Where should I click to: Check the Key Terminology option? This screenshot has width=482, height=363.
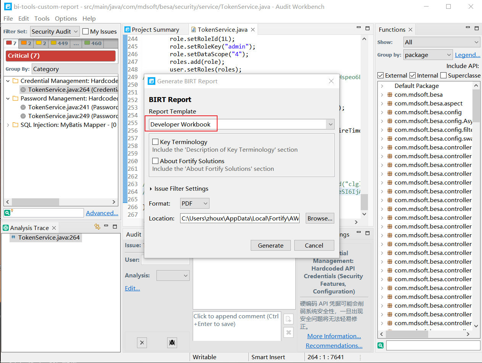tap(155, 142)
